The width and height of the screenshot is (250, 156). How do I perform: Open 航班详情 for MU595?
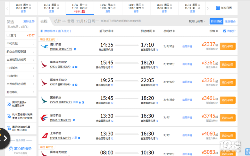tap(187, 117)
